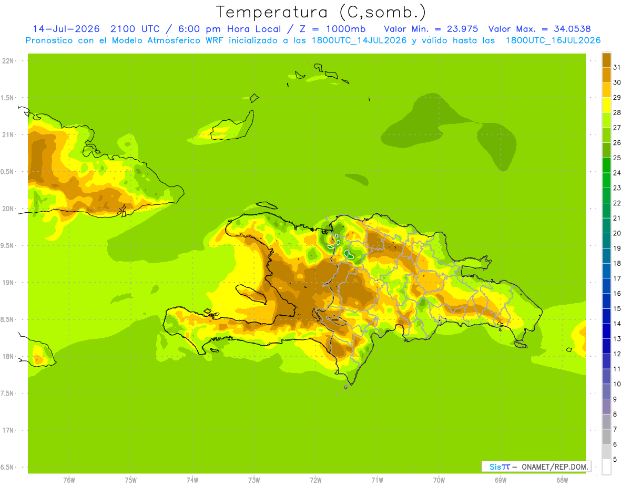Click the latitude axis label "21N"
Screen dimensions: 631x487
pyautogui.click(x=7, y=134)
